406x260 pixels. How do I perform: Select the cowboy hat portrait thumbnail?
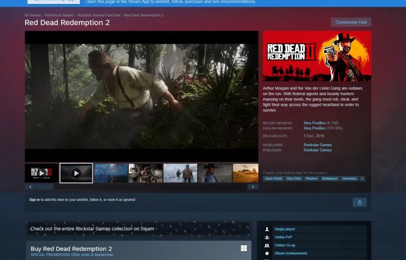[x=215, y=173]
